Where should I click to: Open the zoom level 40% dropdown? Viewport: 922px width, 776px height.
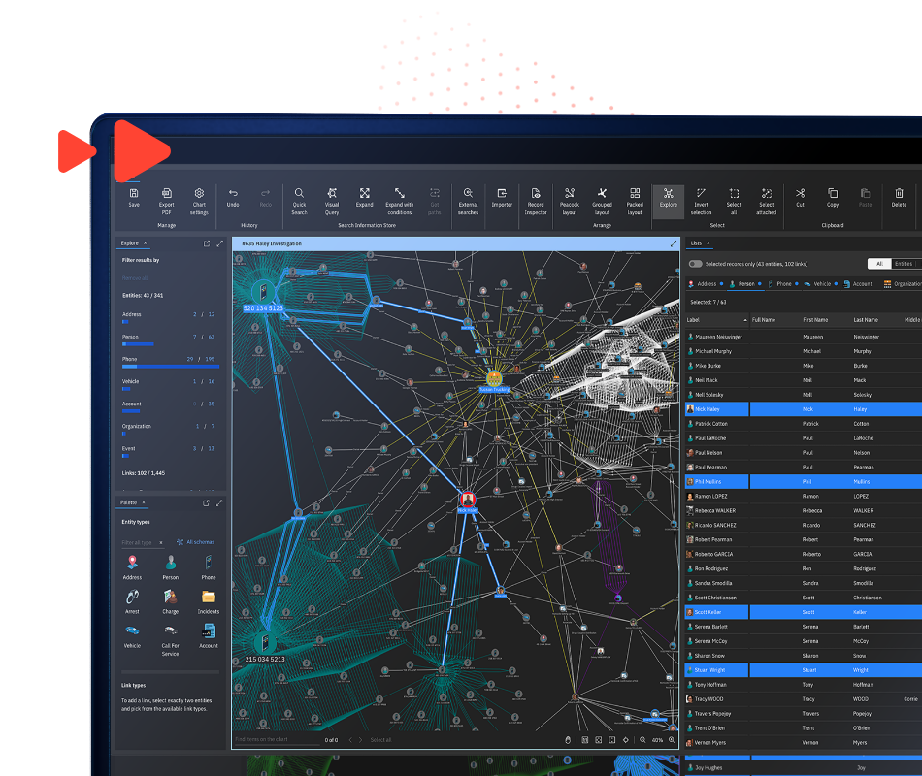pyautogui.click(x=657, y=739)
